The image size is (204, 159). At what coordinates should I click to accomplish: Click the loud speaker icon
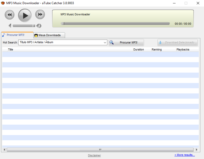point(39,26)
